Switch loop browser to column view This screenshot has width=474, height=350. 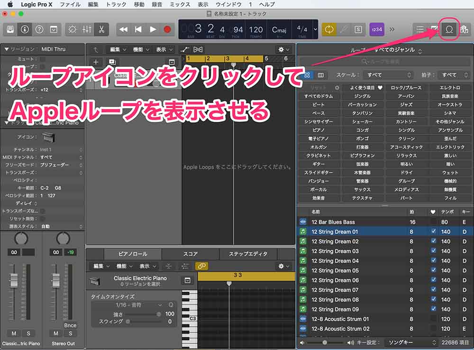pyautogui.click(x=321, y=75)
